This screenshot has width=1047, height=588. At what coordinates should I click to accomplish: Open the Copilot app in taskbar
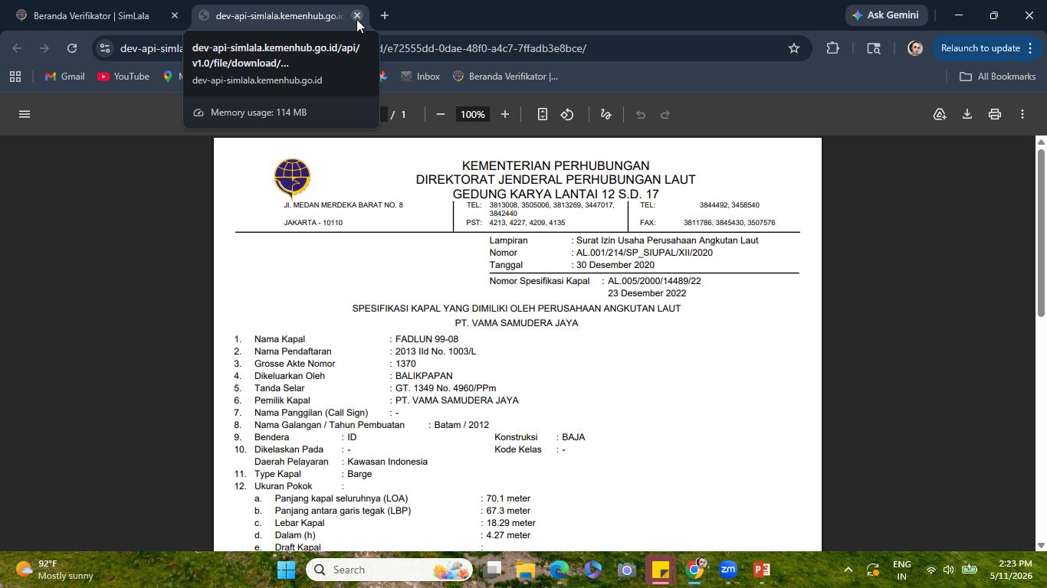coord(592,570)
